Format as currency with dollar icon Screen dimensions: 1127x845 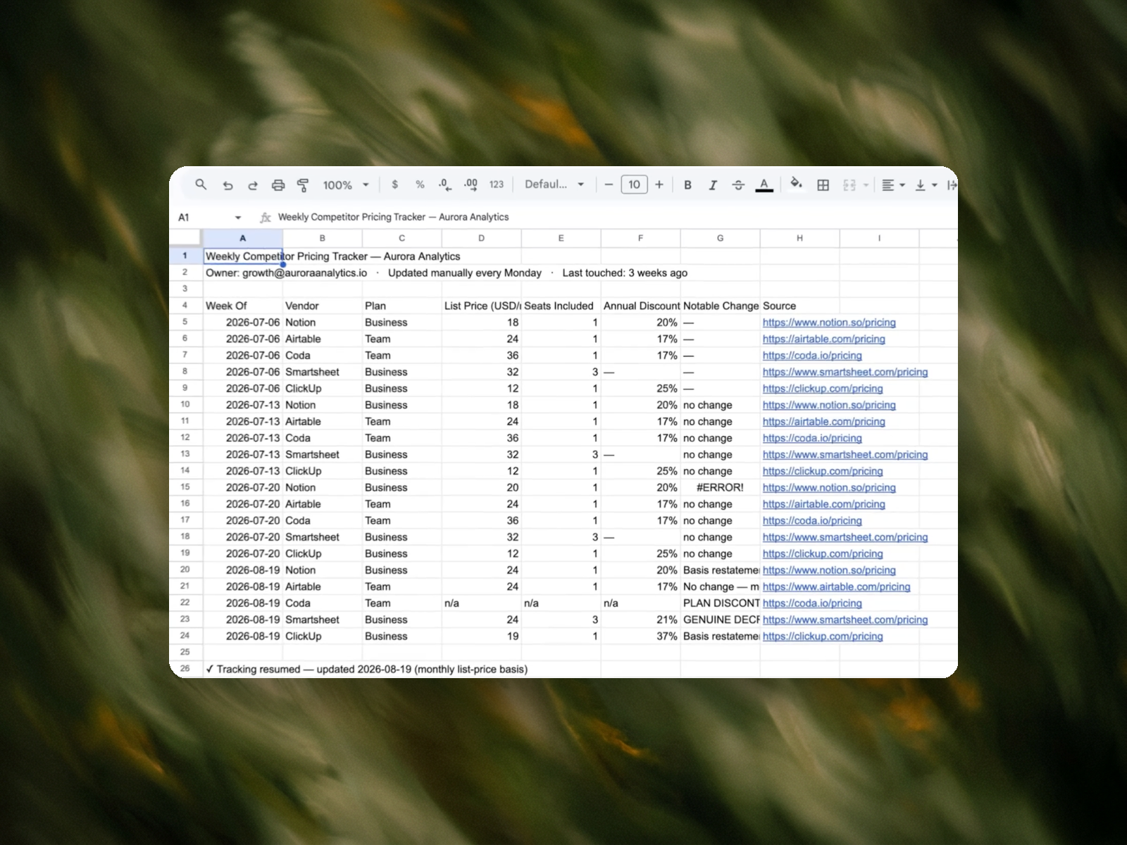coord(394,184)
